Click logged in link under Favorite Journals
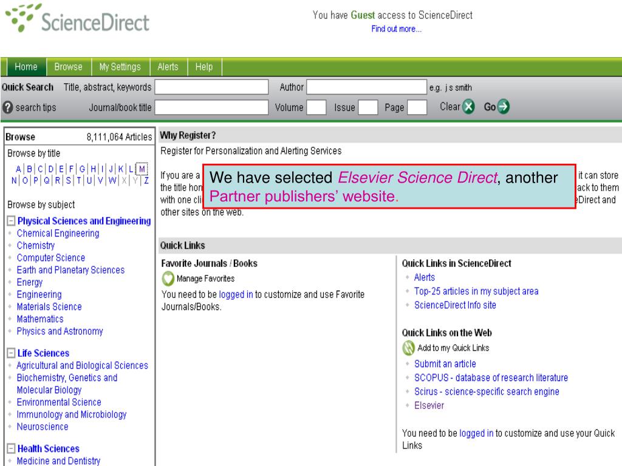Viewport: 622px width, 466px height. [x=236, y=294]
